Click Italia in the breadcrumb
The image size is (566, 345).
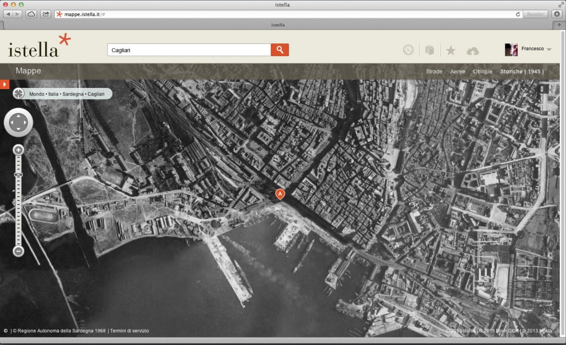pos(53,94)
